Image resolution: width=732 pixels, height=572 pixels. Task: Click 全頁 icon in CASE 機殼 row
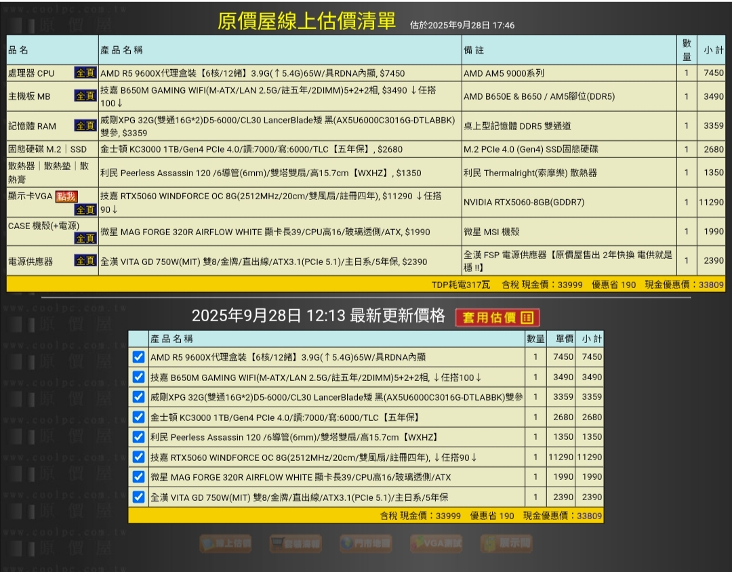click(85, 238)
